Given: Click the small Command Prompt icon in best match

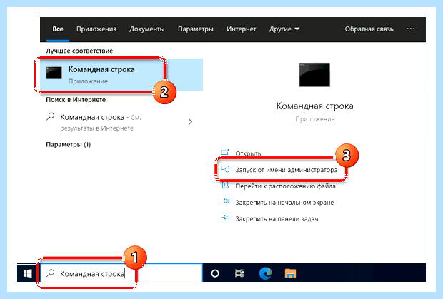Looking at the screenshot, I should click(54, 73).
